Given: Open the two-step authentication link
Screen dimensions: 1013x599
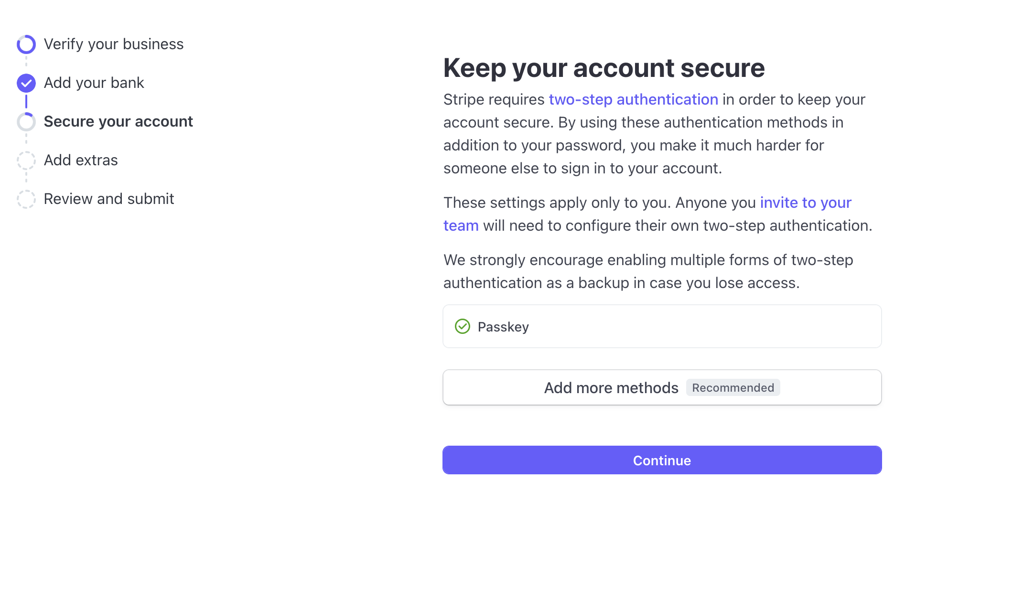Looking at the screenshot, I should click(x=633, y=99).
